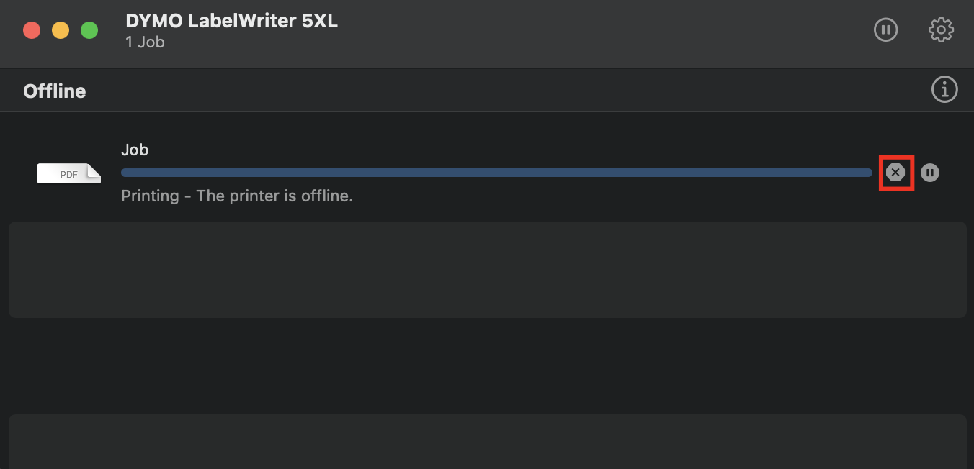Pause the individual print job
974x469 pixels.
pos(930,173)
